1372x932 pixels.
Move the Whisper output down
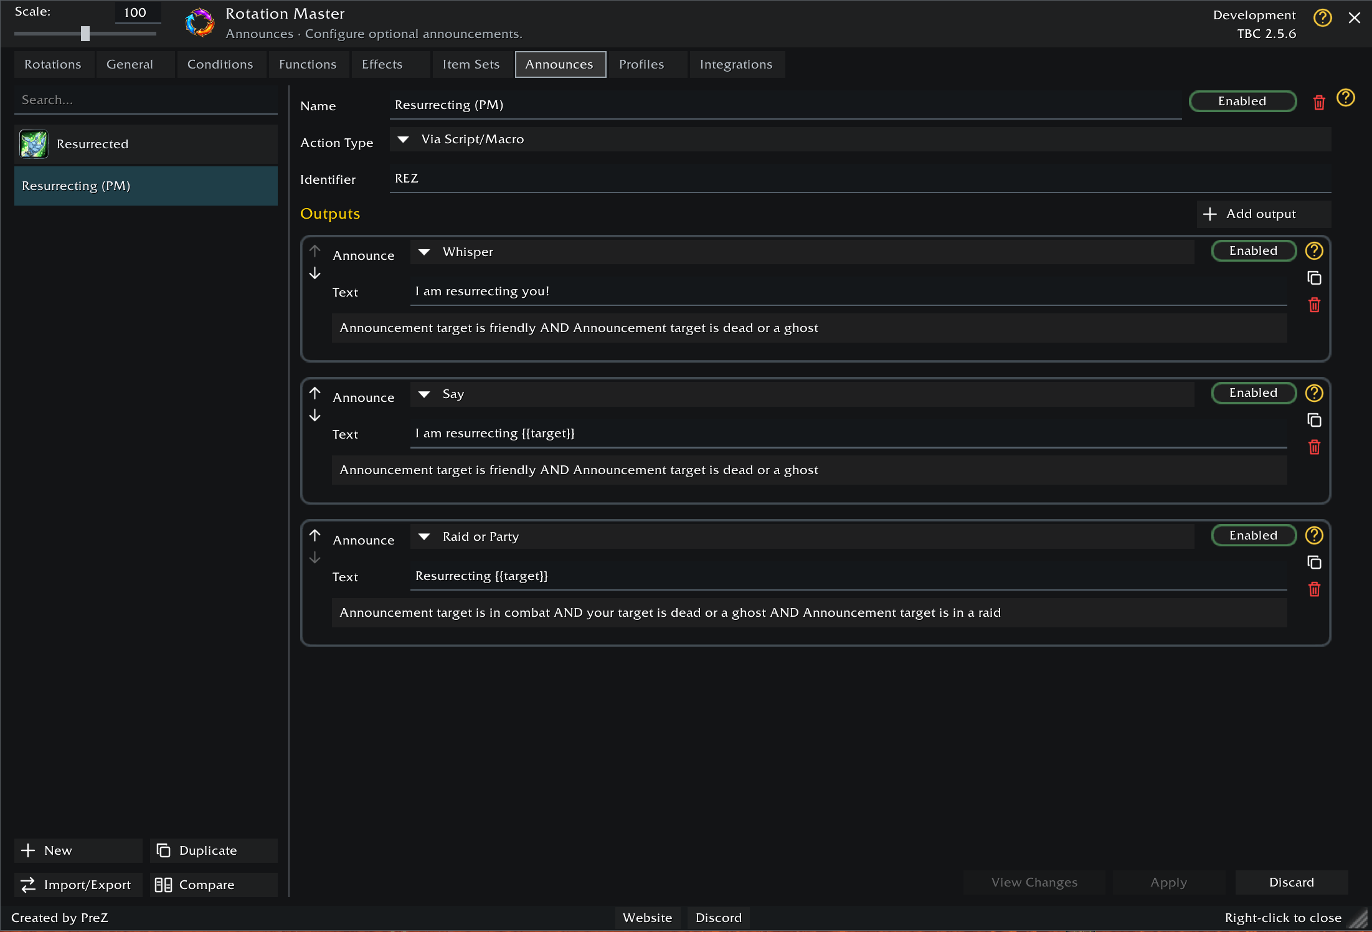coord(315,273)
